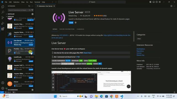
Task: Open Windows Start menu
Action: click(55, 96)
